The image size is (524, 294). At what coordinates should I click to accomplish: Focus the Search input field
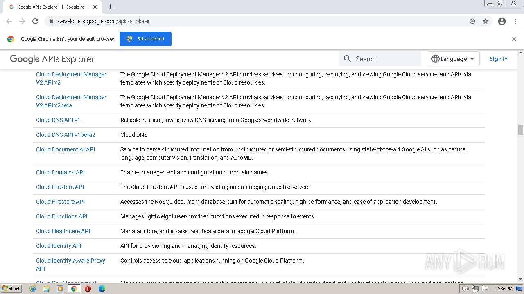pyautogui.click(x=380, y=59)
